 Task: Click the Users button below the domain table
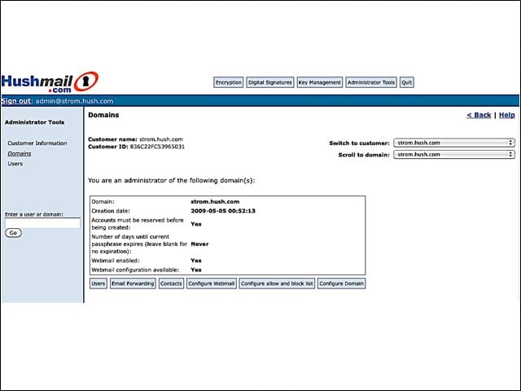coord(99,283)
